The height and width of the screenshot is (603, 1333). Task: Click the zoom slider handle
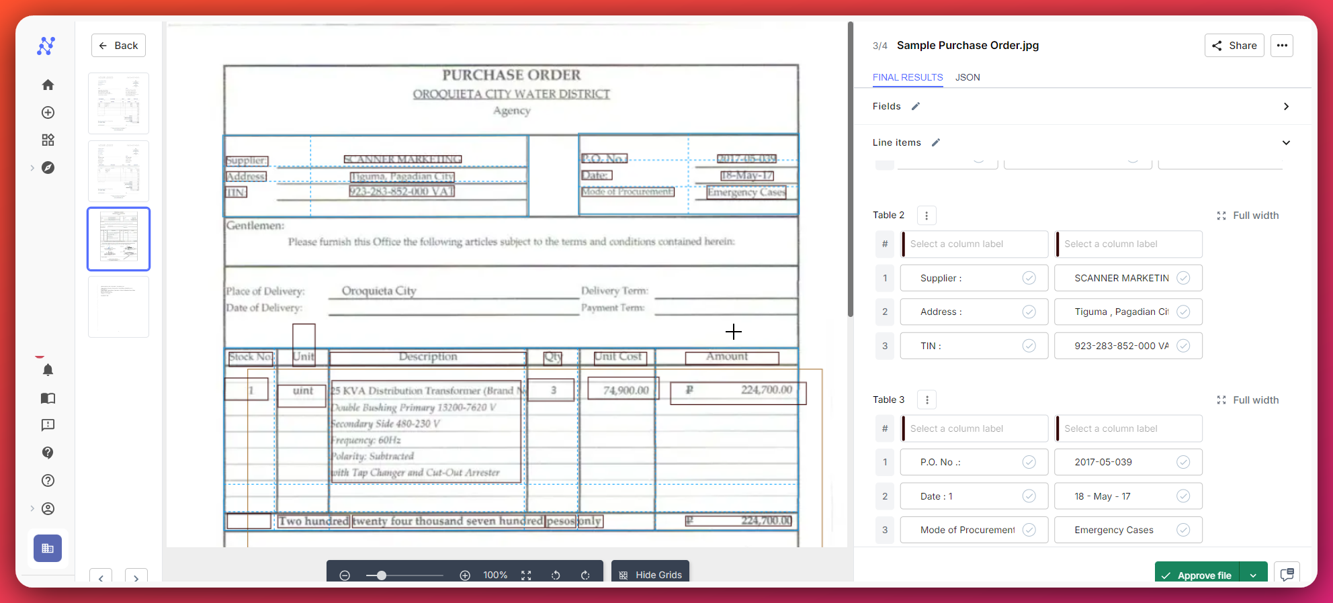[x=382, y=575]
